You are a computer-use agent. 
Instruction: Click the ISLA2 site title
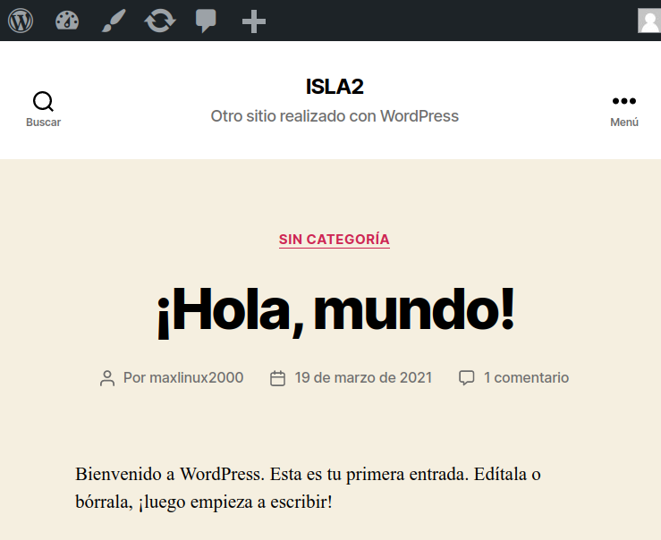[335, 87]
